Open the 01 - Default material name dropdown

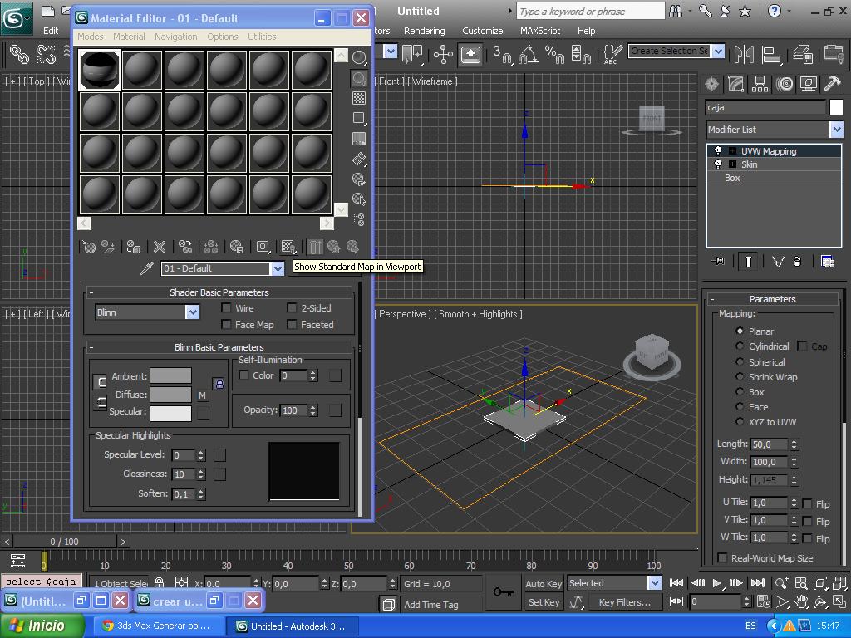coord(278,268)
